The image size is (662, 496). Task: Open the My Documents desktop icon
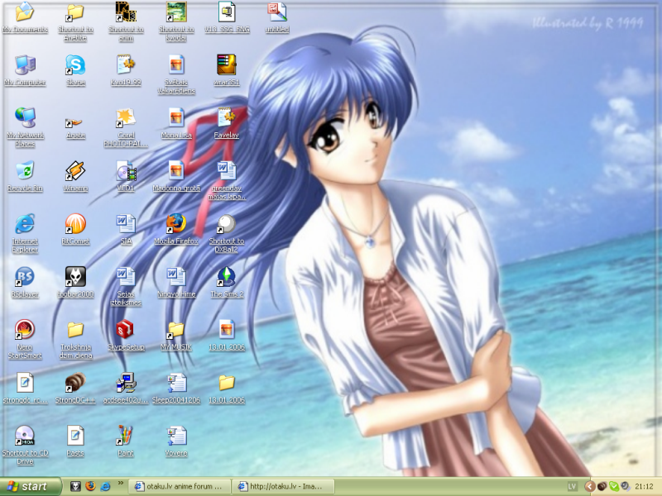click(x=25, y=17)
